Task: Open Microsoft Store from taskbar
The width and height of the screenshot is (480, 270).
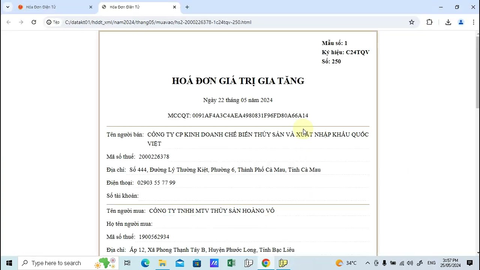Action: point(197,263)
